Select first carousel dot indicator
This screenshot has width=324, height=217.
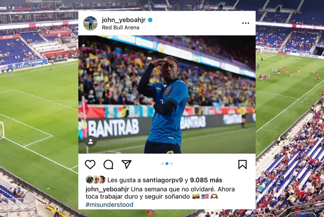coord(162,164)
